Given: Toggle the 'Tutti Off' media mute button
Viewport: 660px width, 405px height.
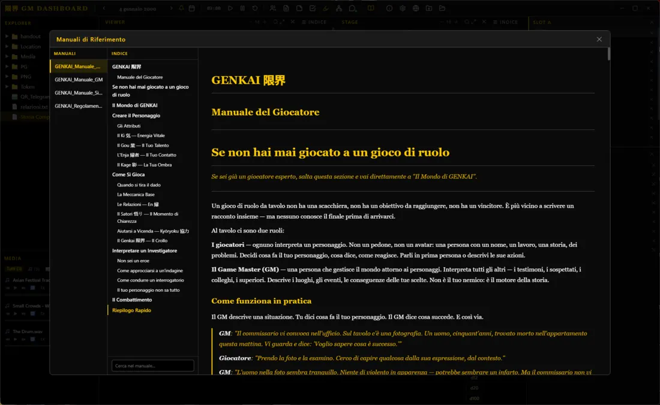Looking at the screenshot, I should click(x=14, y=268).
